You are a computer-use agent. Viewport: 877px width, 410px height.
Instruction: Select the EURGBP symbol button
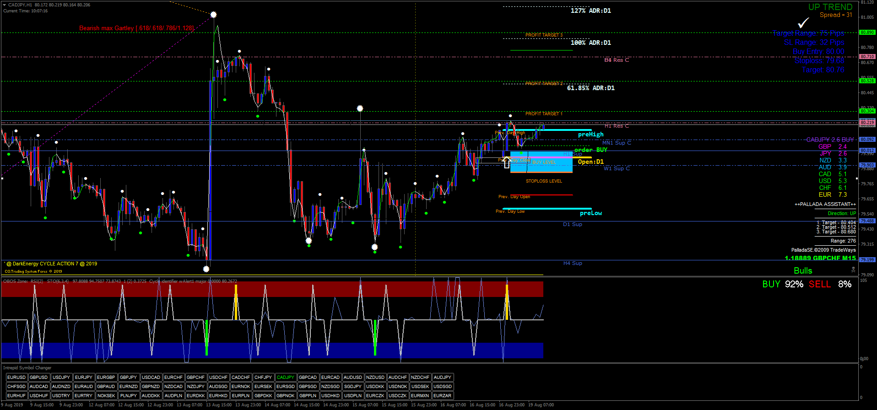click(x=106, y=378)
